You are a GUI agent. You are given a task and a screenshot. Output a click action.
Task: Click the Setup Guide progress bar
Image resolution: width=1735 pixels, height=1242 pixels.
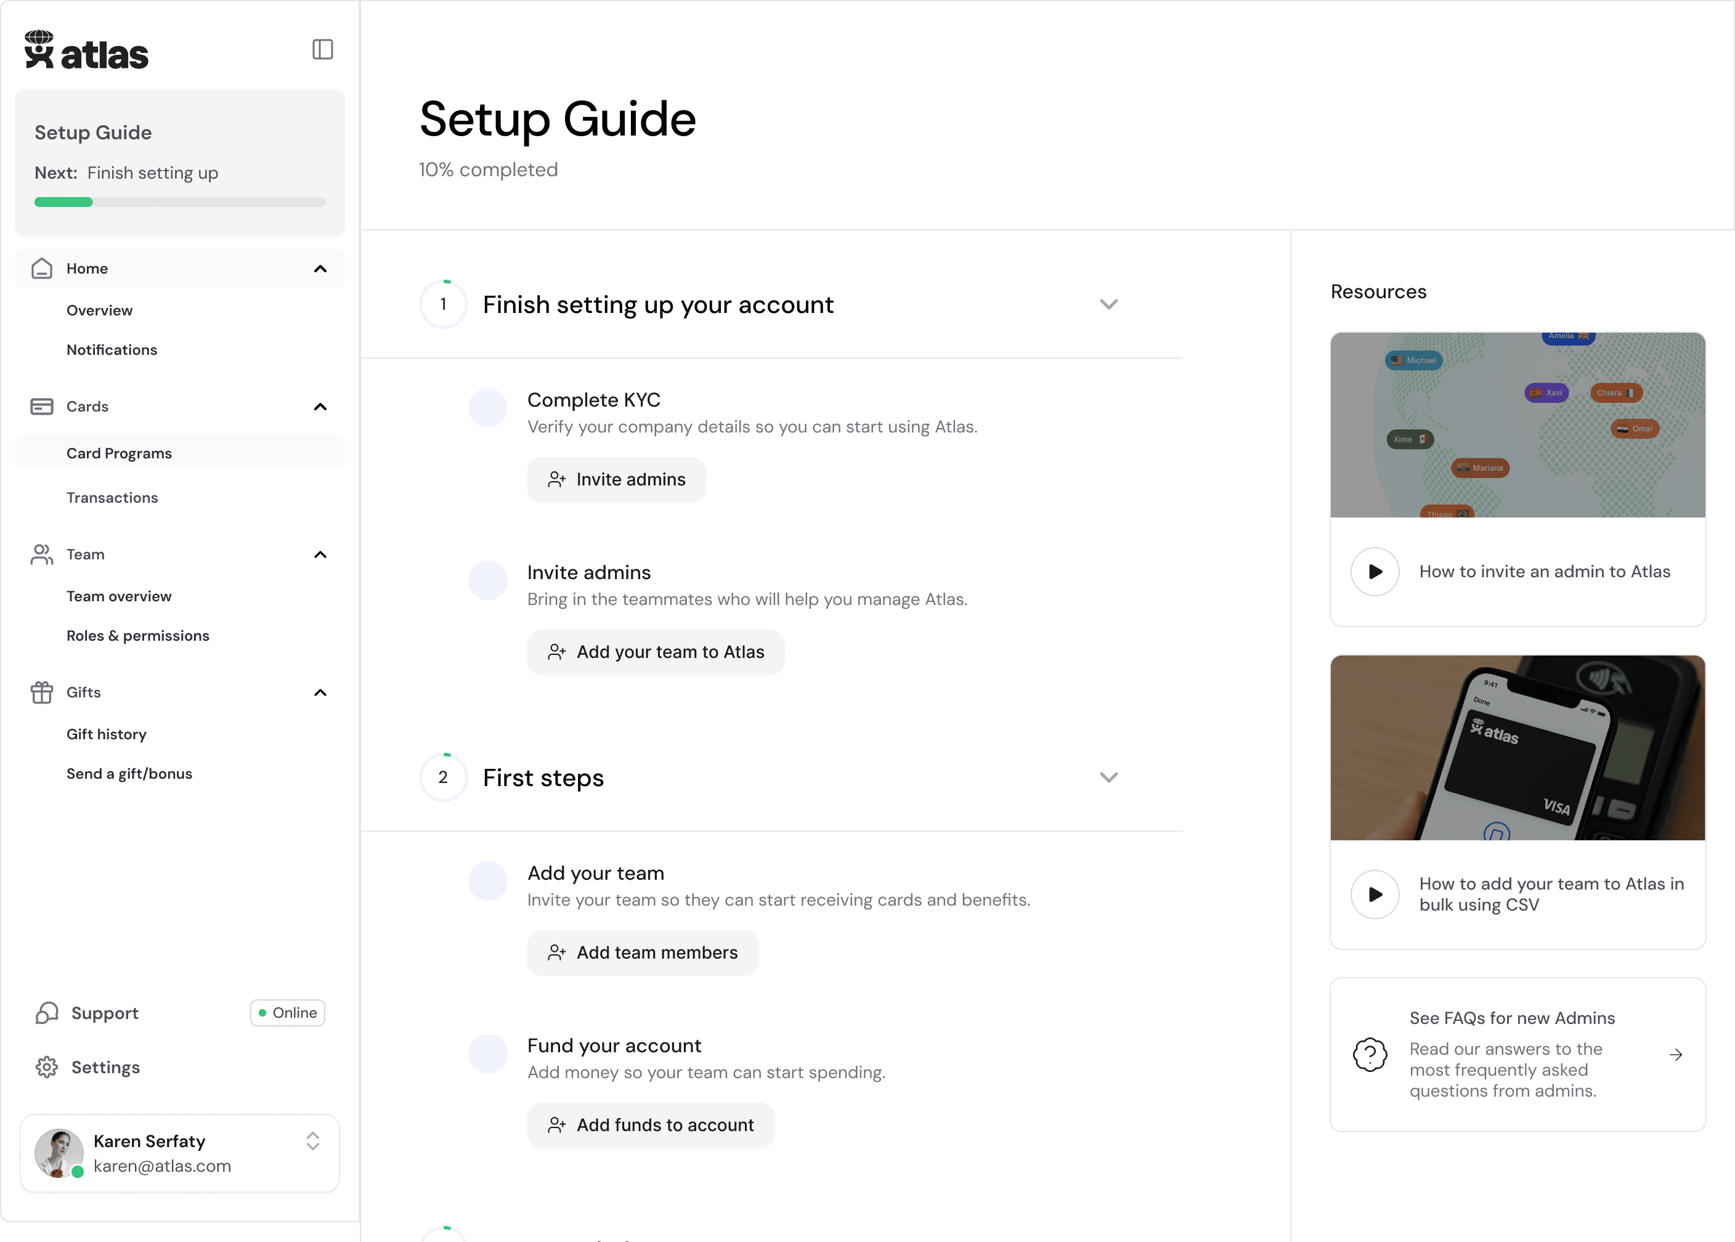pyautogui.click(x=180, y=202)
